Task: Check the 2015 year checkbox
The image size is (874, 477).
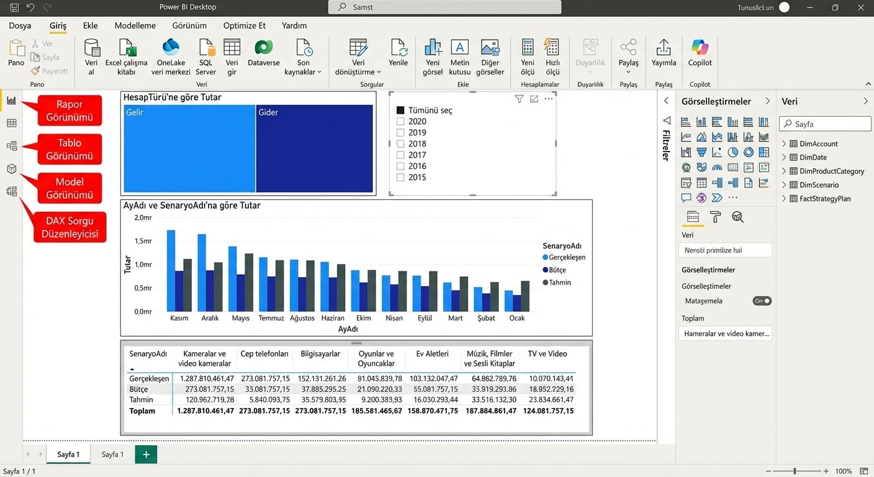Action: pos(400,177)
